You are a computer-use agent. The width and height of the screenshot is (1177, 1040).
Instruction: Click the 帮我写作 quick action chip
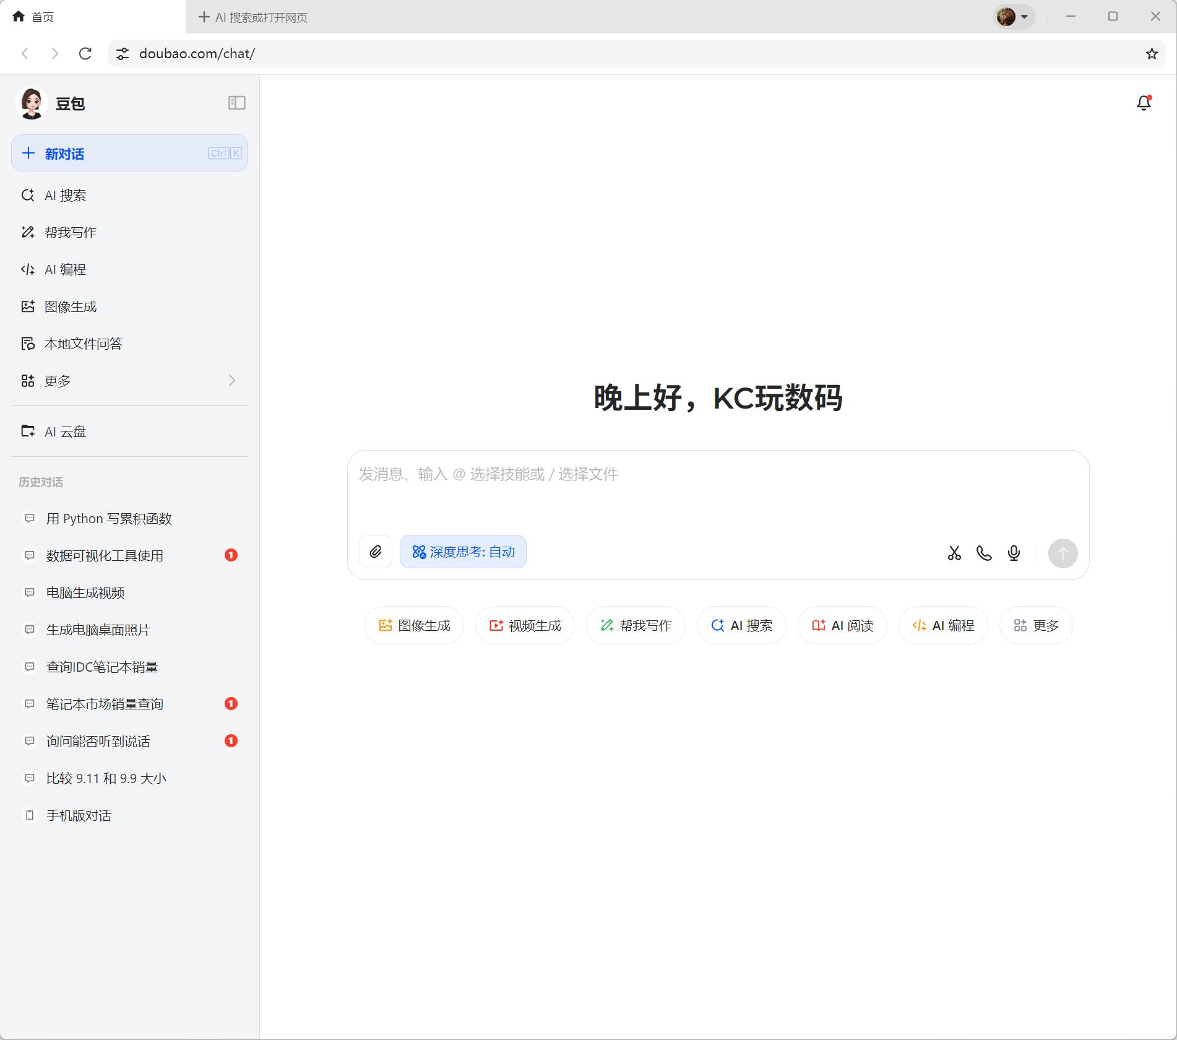[636, 625]
